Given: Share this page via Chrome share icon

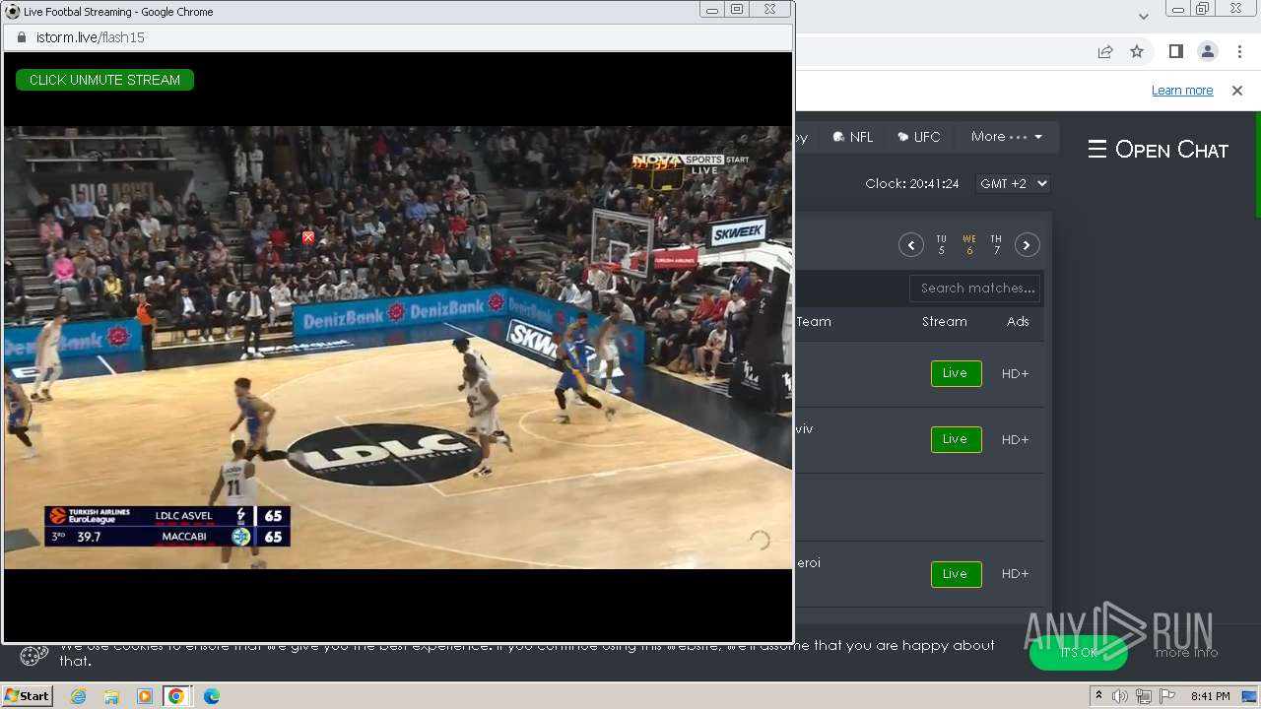Looking at the screenshot, I should tap(1105, 51).
